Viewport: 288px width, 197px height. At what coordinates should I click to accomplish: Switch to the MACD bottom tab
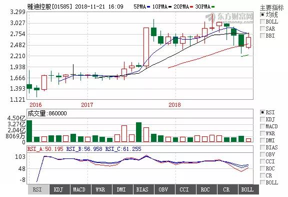coord(80,189)
